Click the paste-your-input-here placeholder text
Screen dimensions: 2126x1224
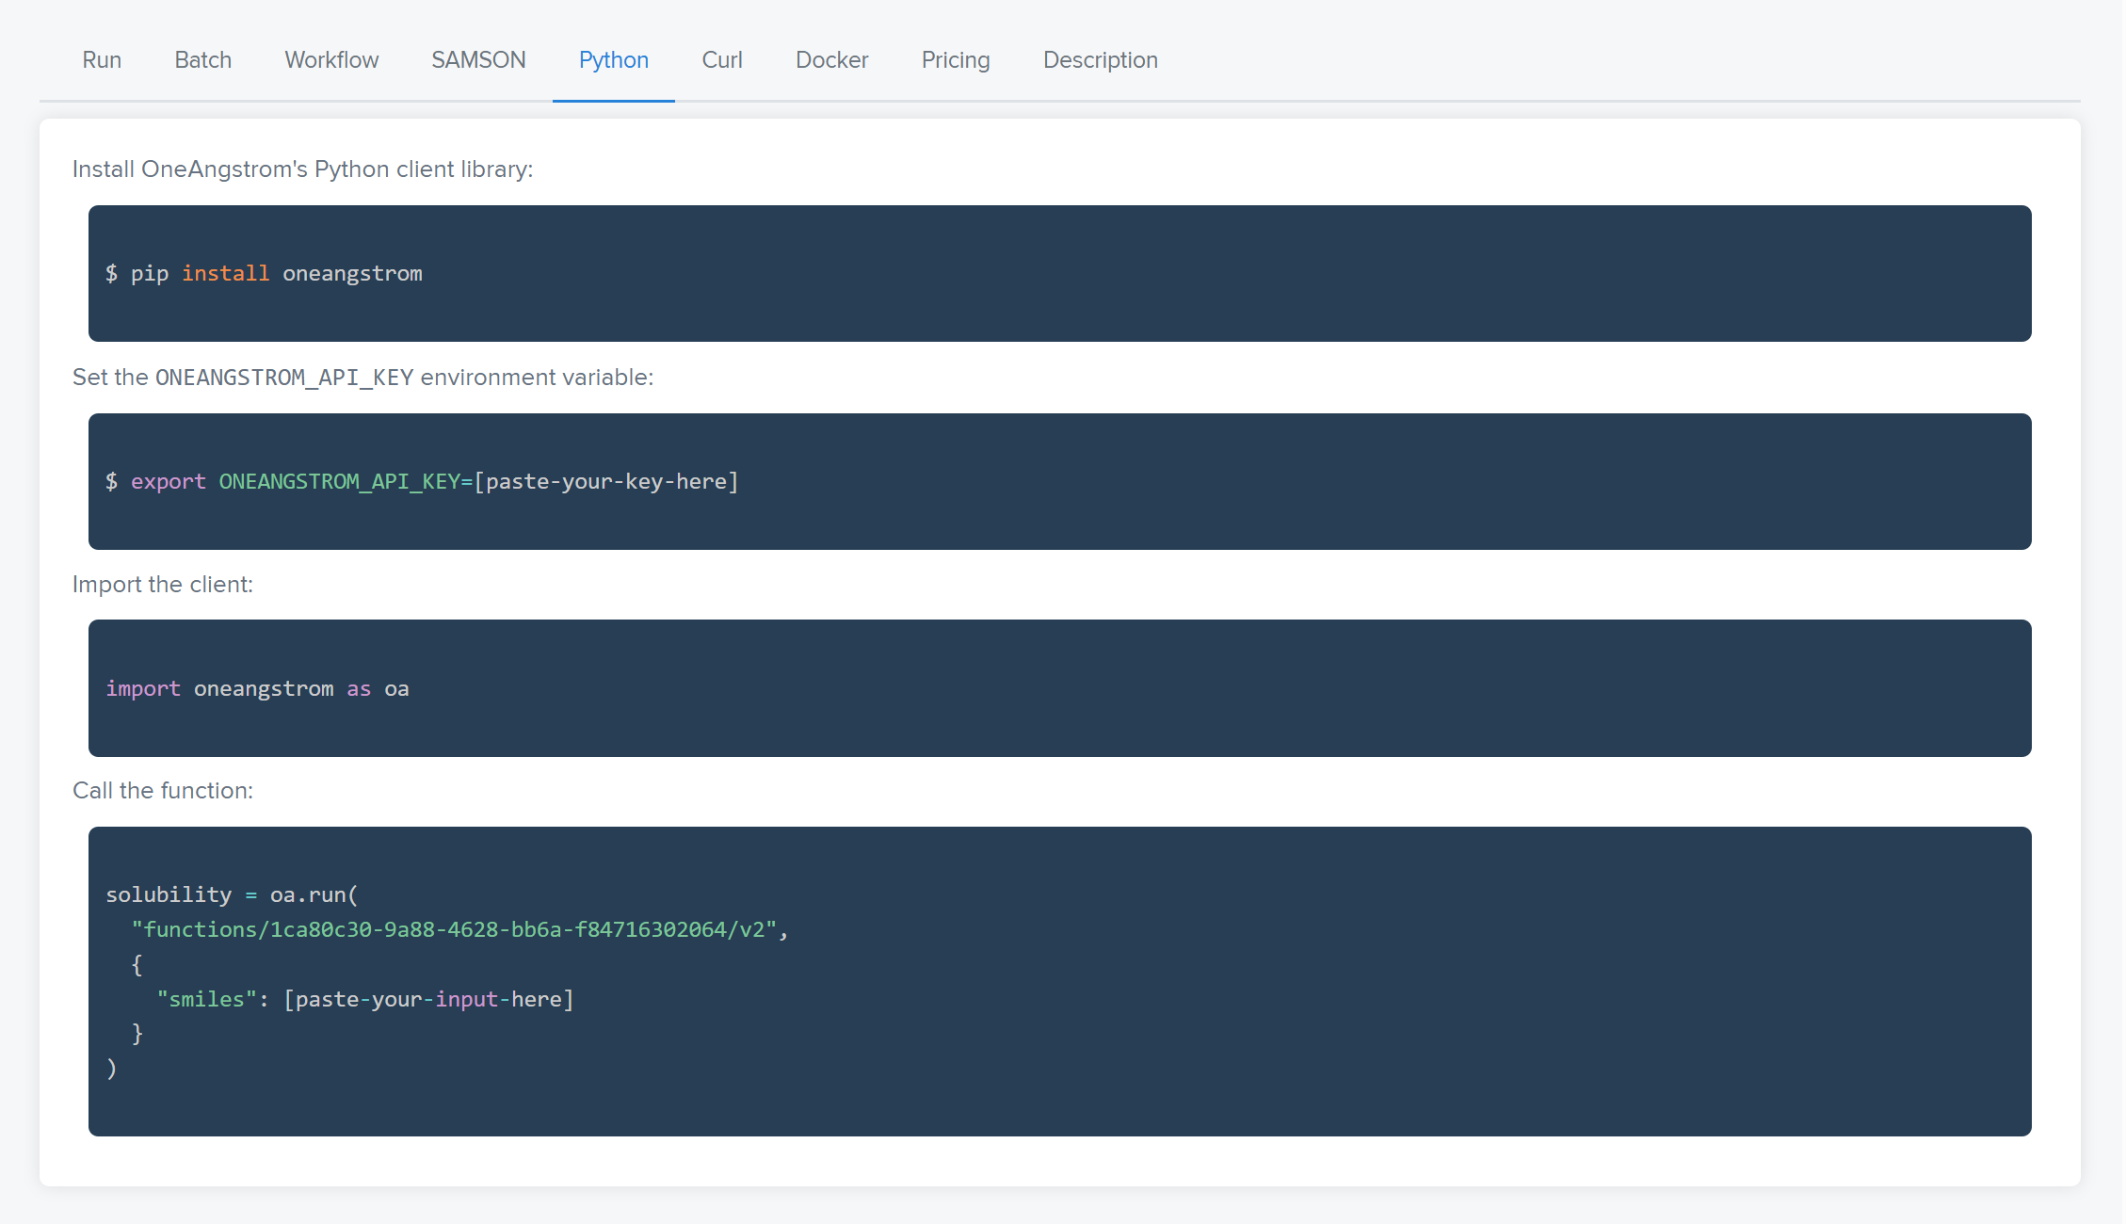[428, 1000]
